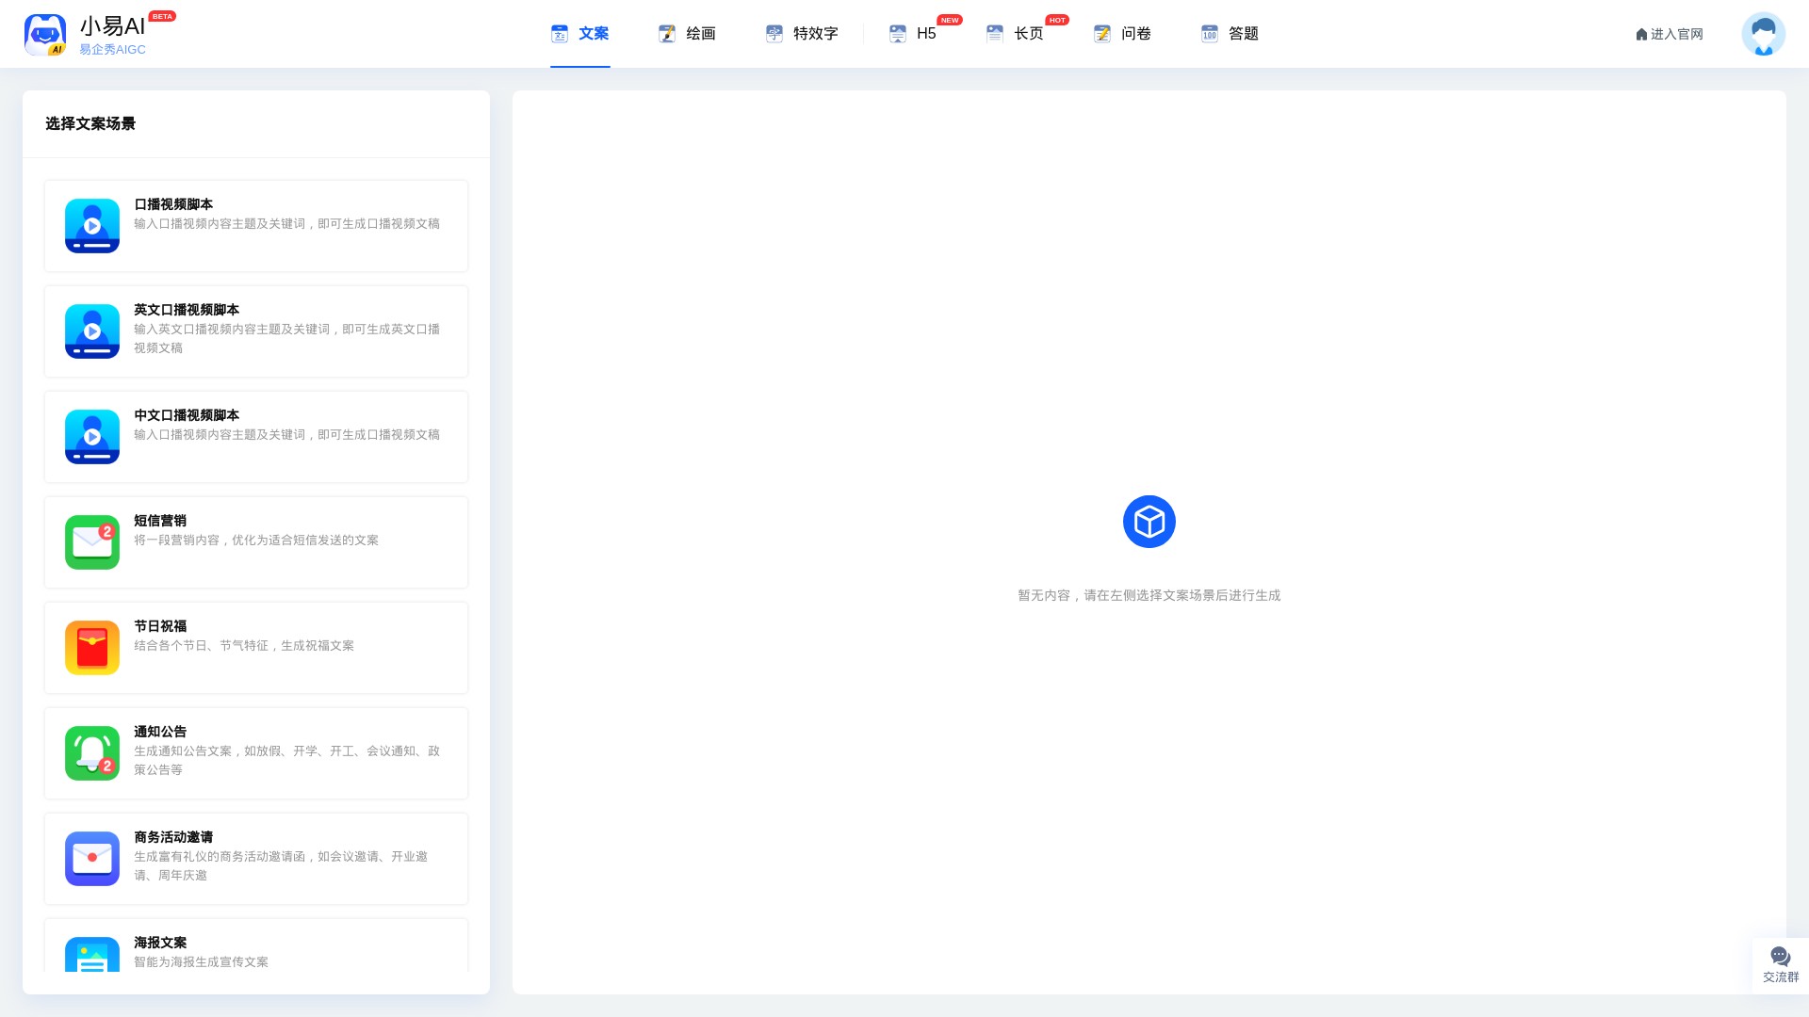Switch to the 特效字 tab
The width and height of the screenshot is (1809, 1017).
tap(802, 34)
